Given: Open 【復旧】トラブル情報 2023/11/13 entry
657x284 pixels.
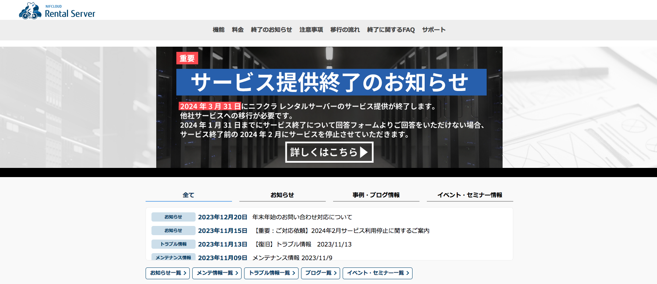Looking at the screenshot, I should pyautogui.click(x=302, y=244).
